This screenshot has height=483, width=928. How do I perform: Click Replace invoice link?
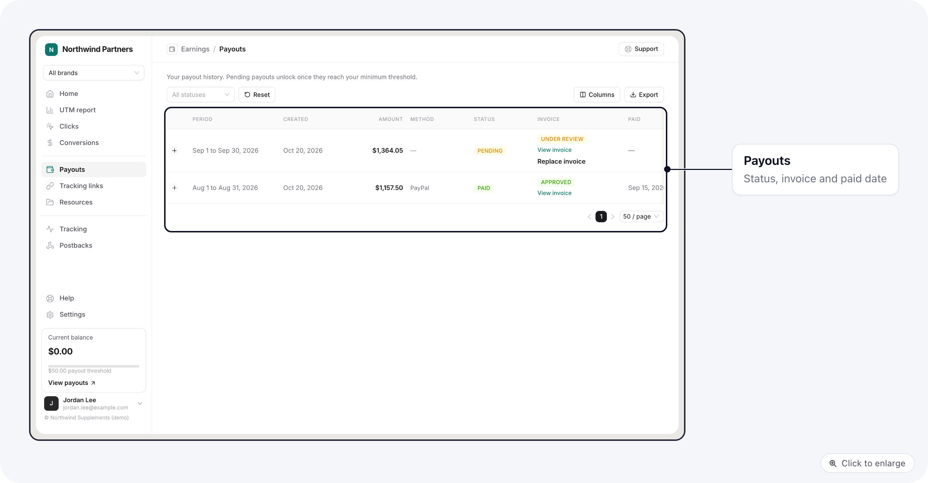[x=561, y=162]
